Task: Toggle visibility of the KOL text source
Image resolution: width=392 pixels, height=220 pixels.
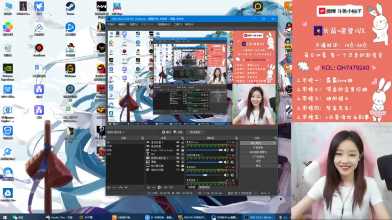Action: (178, 154)
